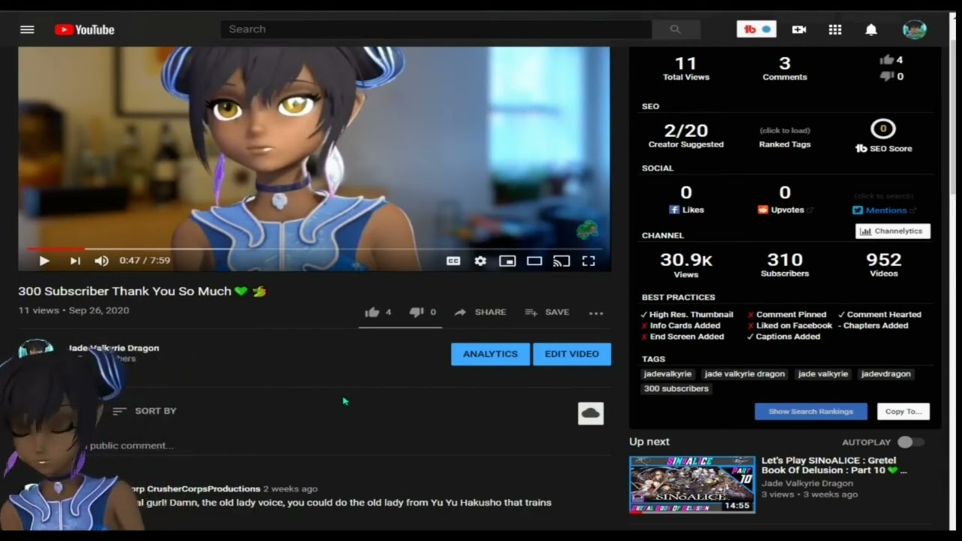Click the '30.9K' channel views value
This screenshot has height=541, width=962.
686,260
